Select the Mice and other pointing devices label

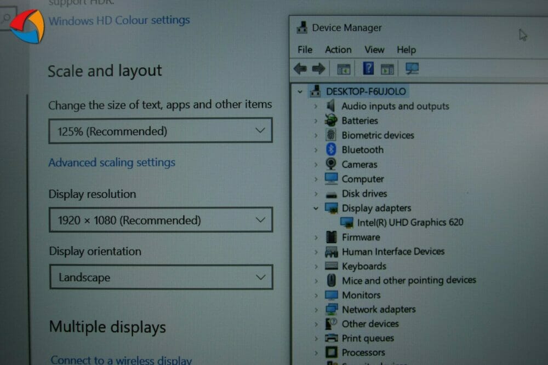click(409, 280)
